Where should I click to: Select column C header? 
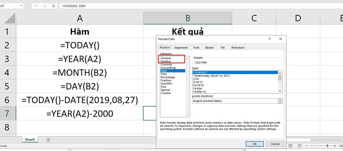pos(254,18)
